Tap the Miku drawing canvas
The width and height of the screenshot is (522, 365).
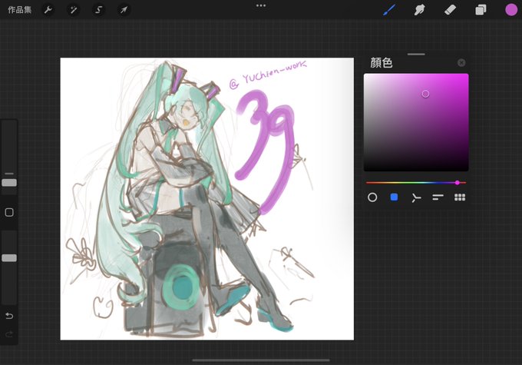[x=207, y=199]
